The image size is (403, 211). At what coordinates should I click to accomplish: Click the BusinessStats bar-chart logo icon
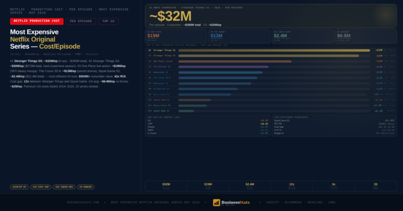pos(216,203)
